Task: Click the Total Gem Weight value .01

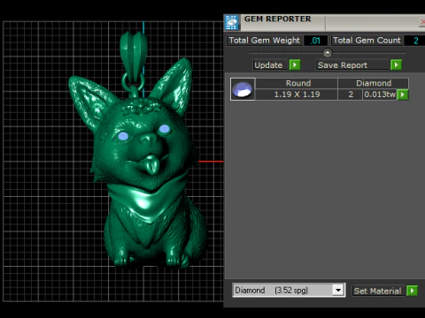Action: (x=315, y=41)
